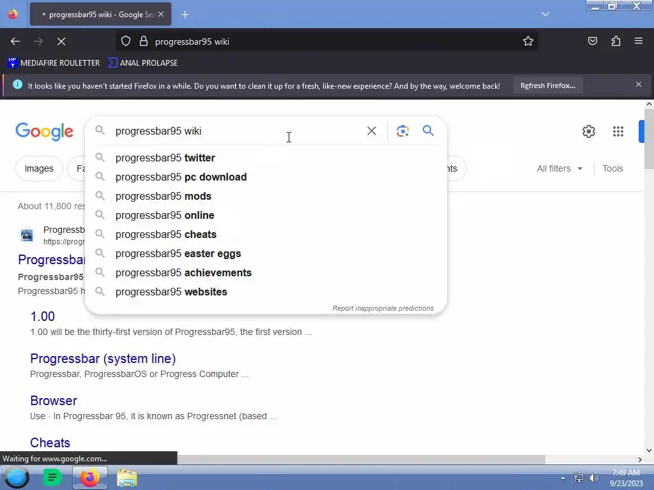Expand the list all tabs chevron

545,14
